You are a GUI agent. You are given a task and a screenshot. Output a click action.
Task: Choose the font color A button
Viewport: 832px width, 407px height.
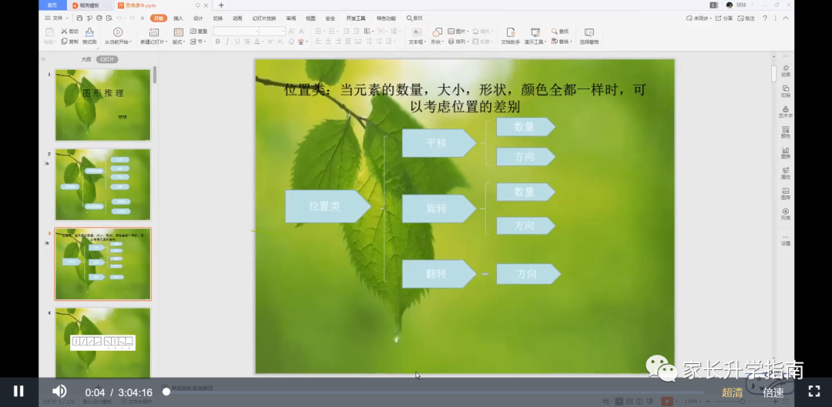[x=257, y=42]
